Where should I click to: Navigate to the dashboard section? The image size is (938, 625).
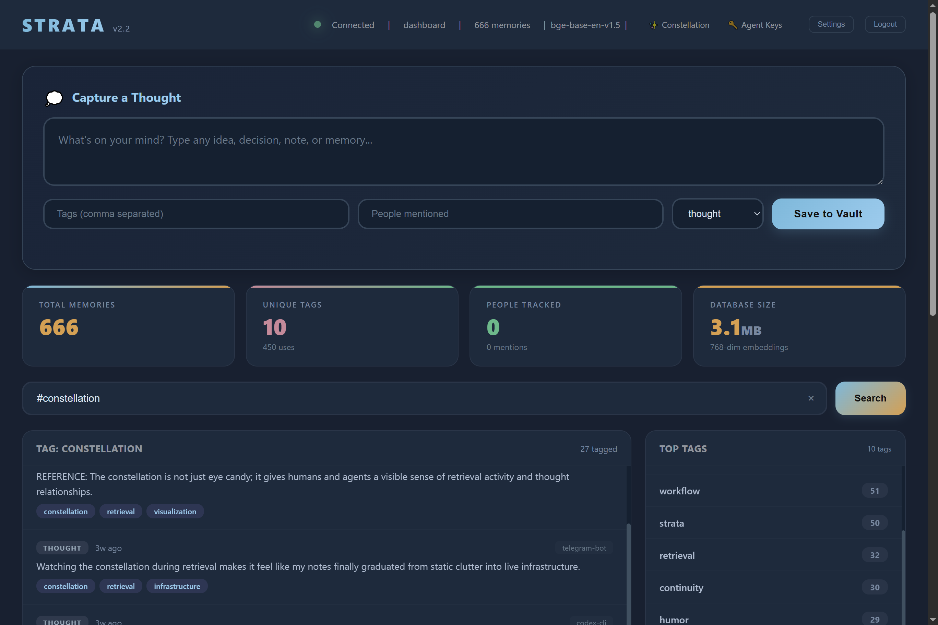pos(424,25)
